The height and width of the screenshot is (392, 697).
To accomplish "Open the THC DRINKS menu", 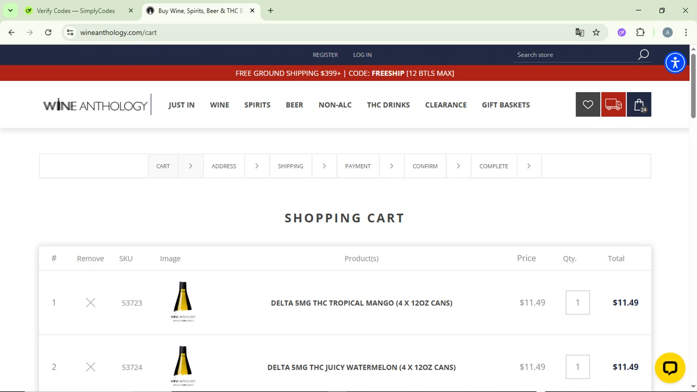I will [x=388, y=105].
